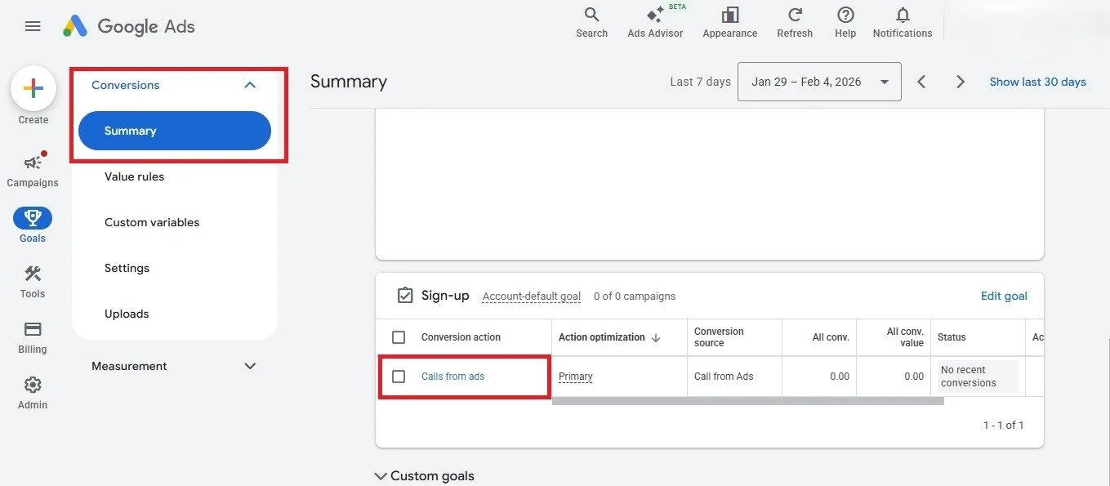The width and height of the screenshot is (1110, 486).
Task: Check the Calls from ads checkbox
Action: coord(399,377)
